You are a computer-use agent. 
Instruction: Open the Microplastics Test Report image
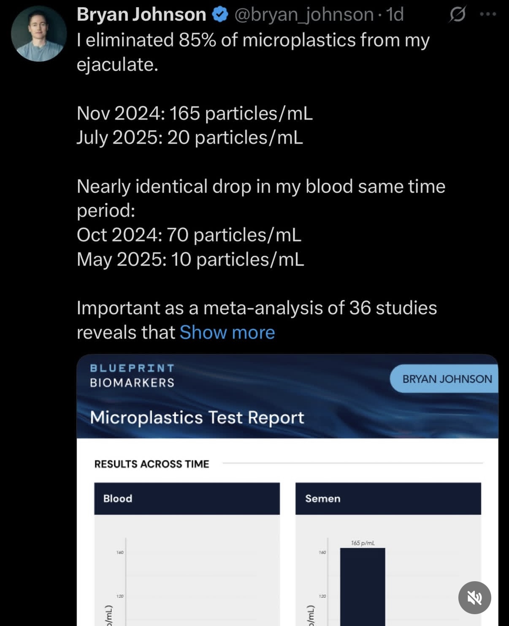(x=287, y=490)
